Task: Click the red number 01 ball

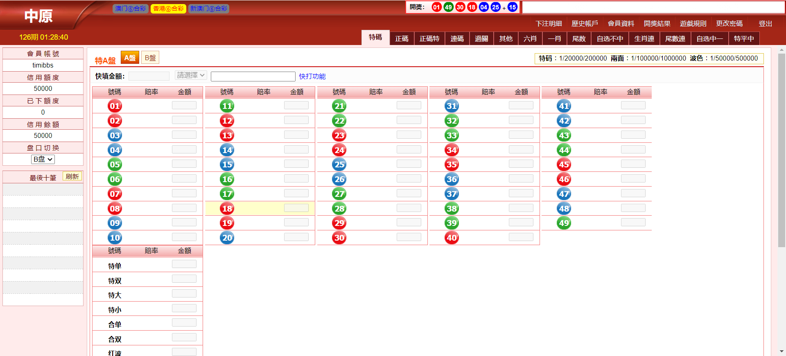Action: 115,106
